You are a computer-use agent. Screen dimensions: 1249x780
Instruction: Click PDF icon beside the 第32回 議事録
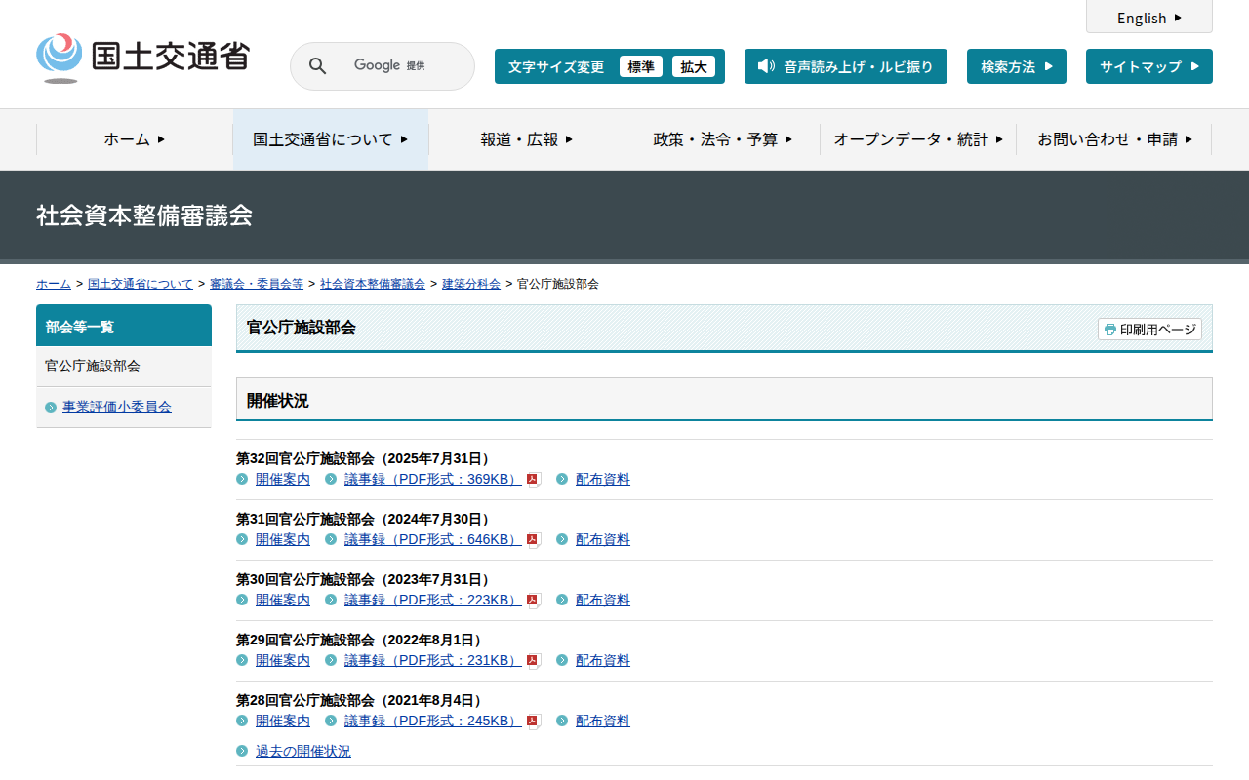pos(533,480)
